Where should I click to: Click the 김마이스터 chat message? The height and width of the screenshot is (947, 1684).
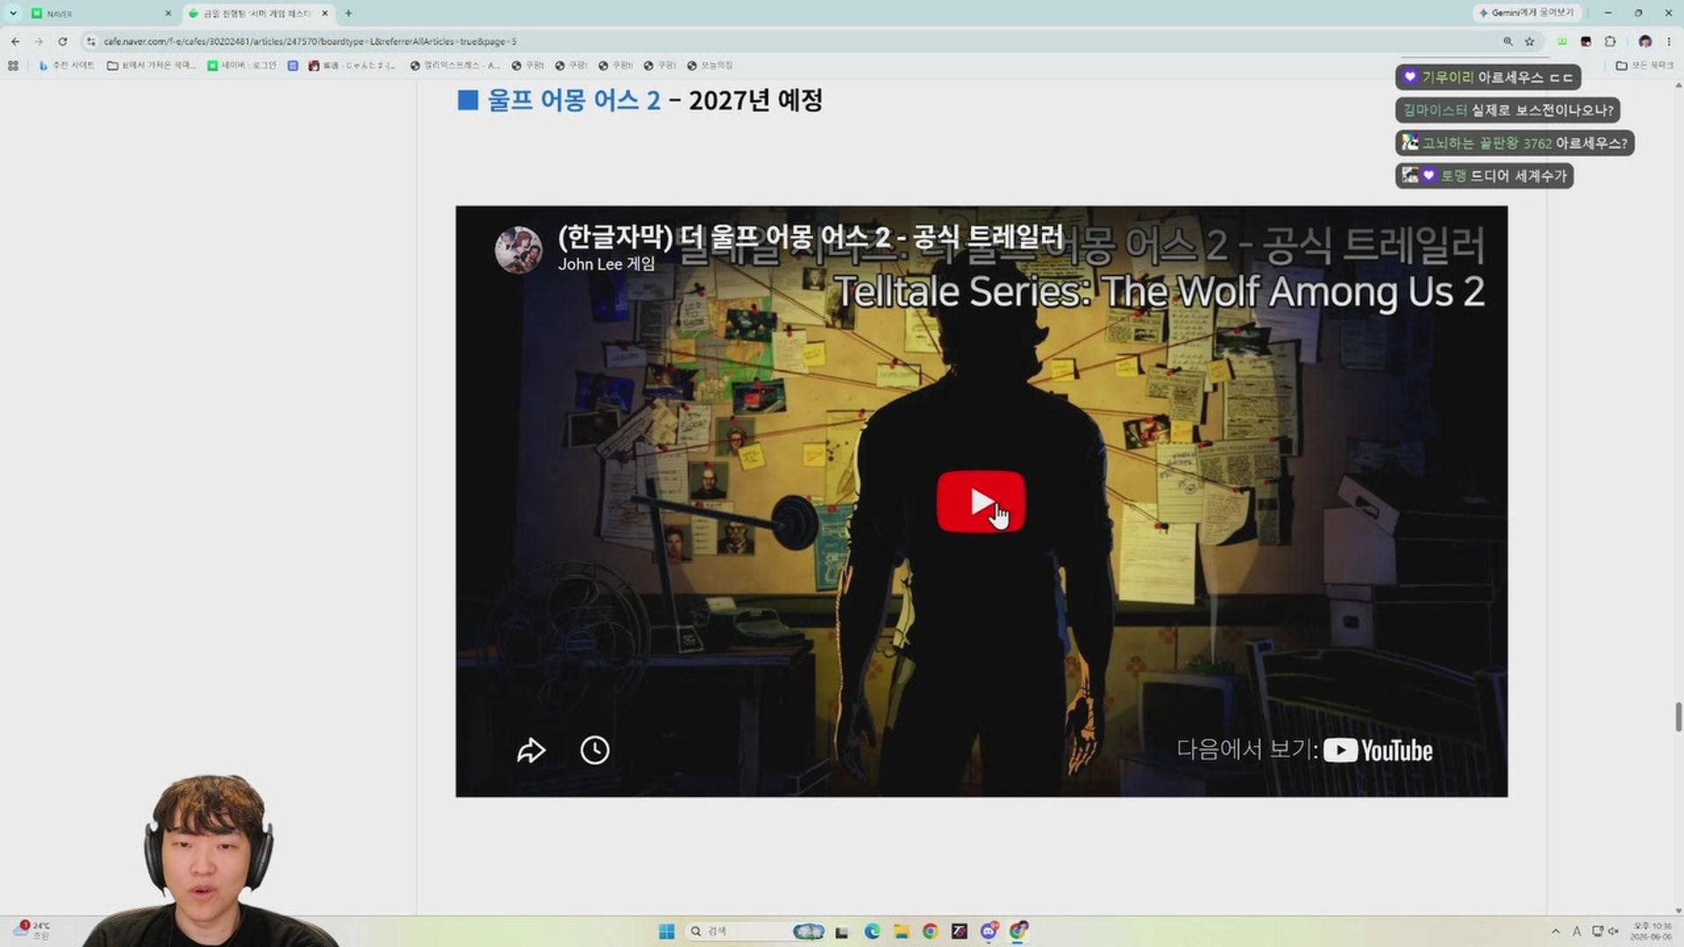1508,110
